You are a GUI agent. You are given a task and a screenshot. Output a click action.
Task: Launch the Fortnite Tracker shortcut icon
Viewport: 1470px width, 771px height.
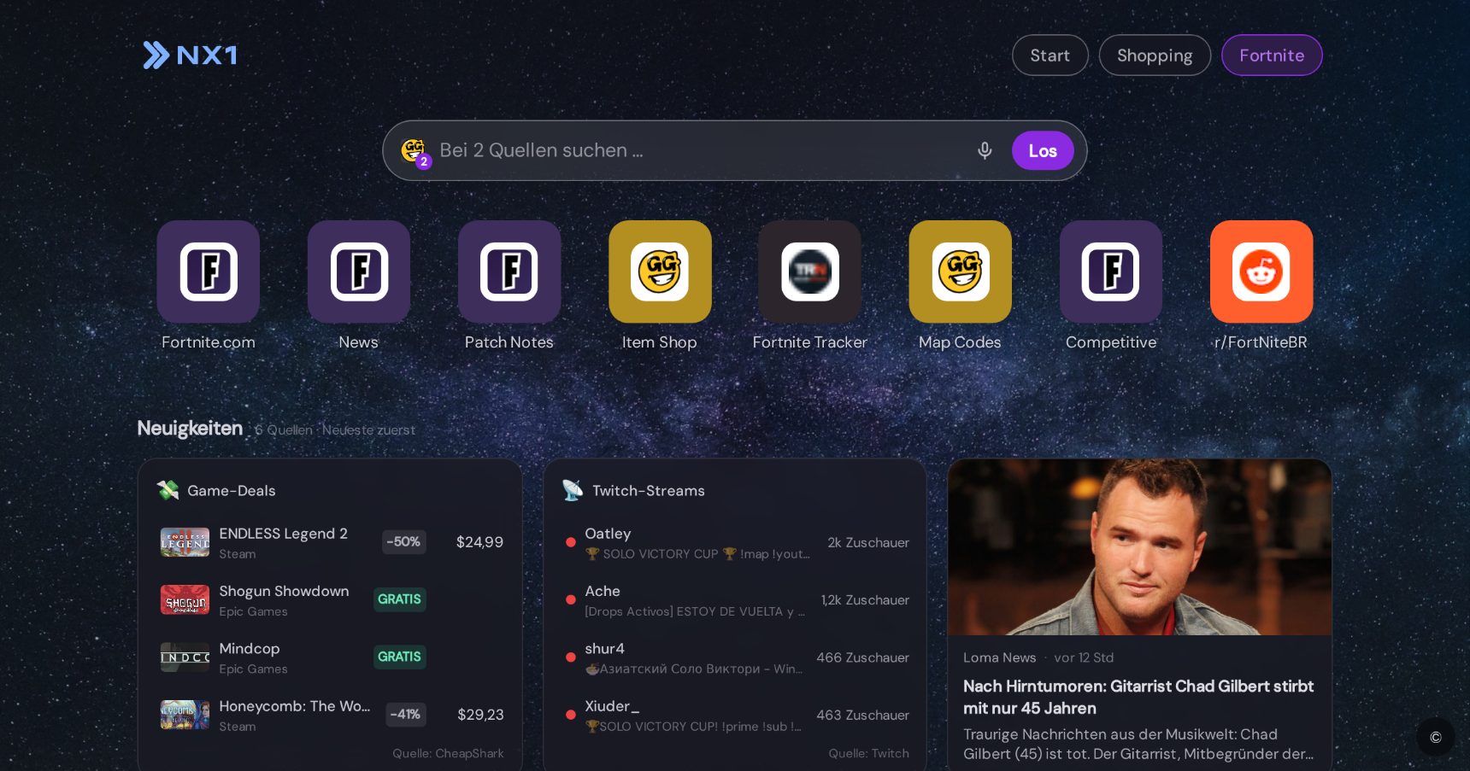(x=810, y=272)
